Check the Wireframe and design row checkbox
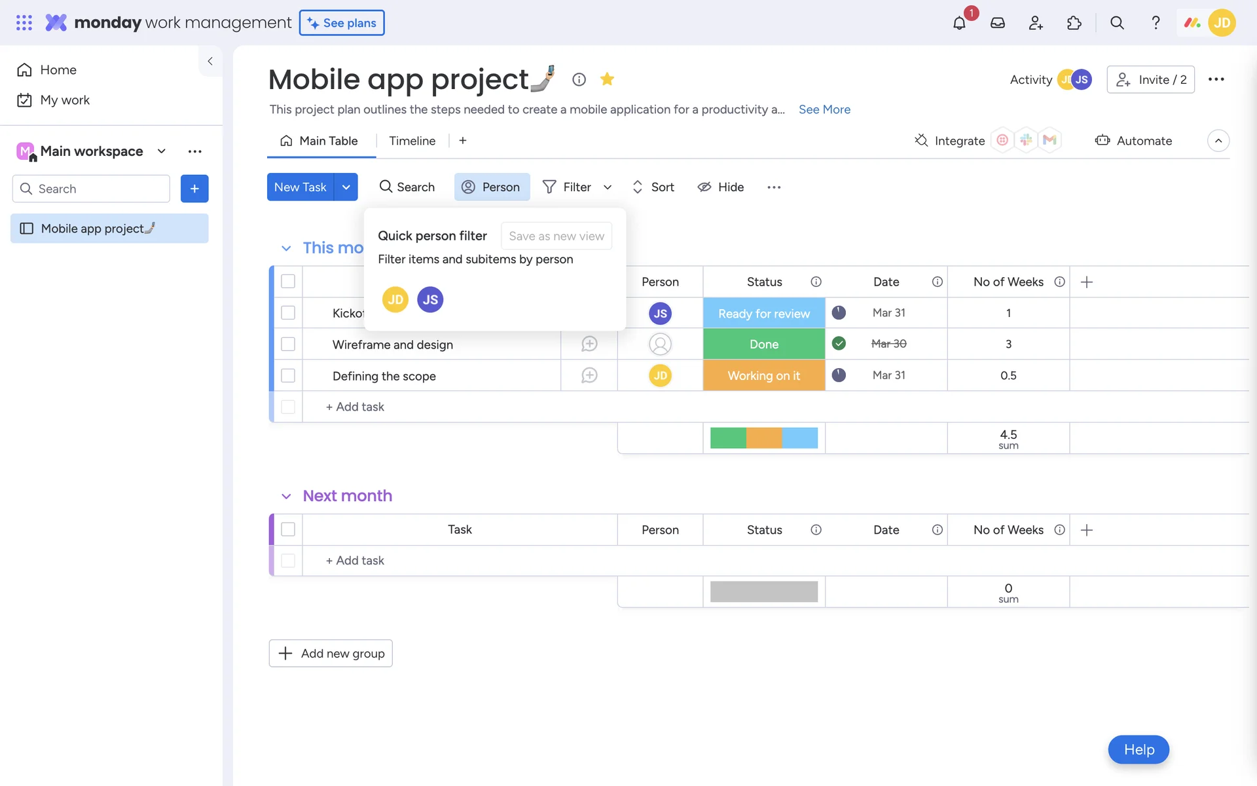The image size is (1257, 786). 288,344
